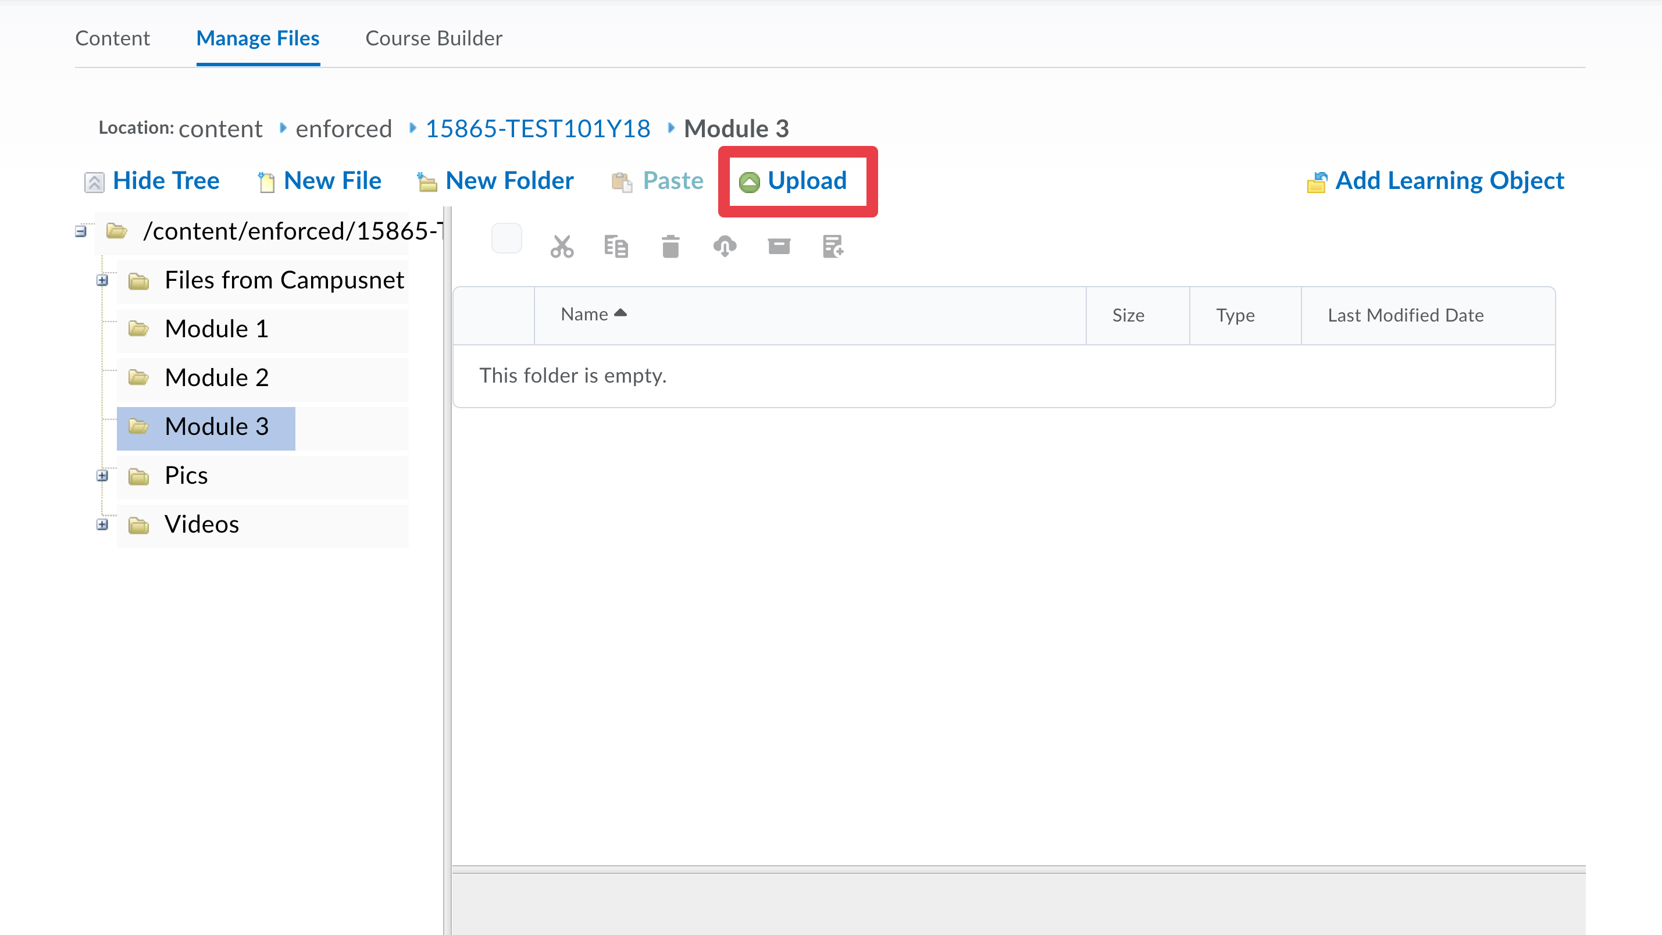Collapse the root content folder node
Screen dimensions: 1662x935
[81, 231]
